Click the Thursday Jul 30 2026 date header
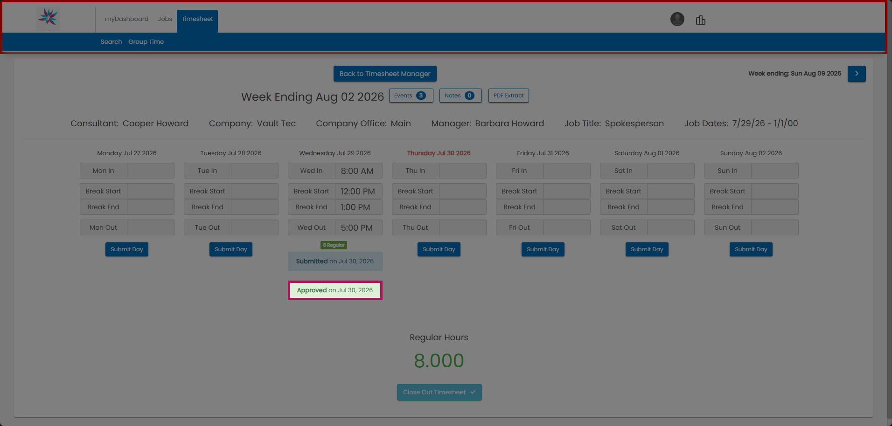The width and height of the screenshot is (892, 426). point(439,153)
